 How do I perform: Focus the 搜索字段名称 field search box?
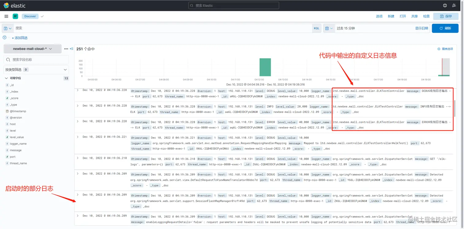coord(36,60)
